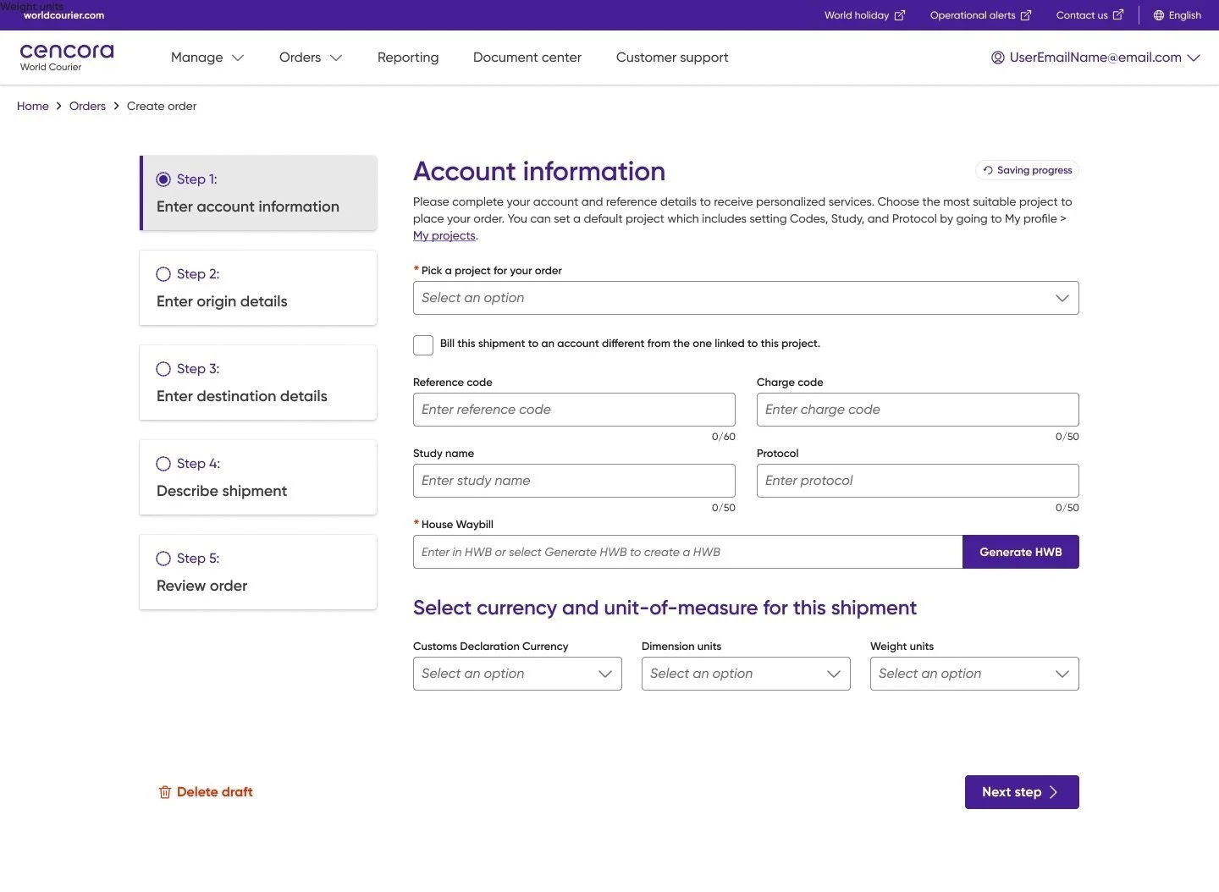Click the Protocol input field
Screen dimensions: 1219x892
[x=918, y=481]
